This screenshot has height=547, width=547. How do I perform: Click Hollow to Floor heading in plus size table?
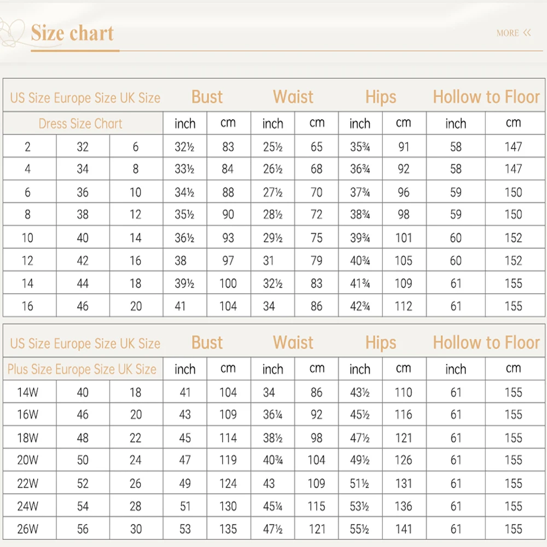point(486,343)
